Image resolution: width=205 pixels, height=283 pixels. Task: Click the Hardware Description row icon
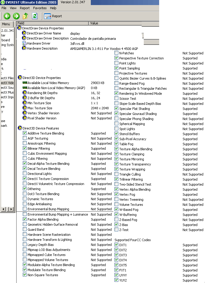pos(24,48)
